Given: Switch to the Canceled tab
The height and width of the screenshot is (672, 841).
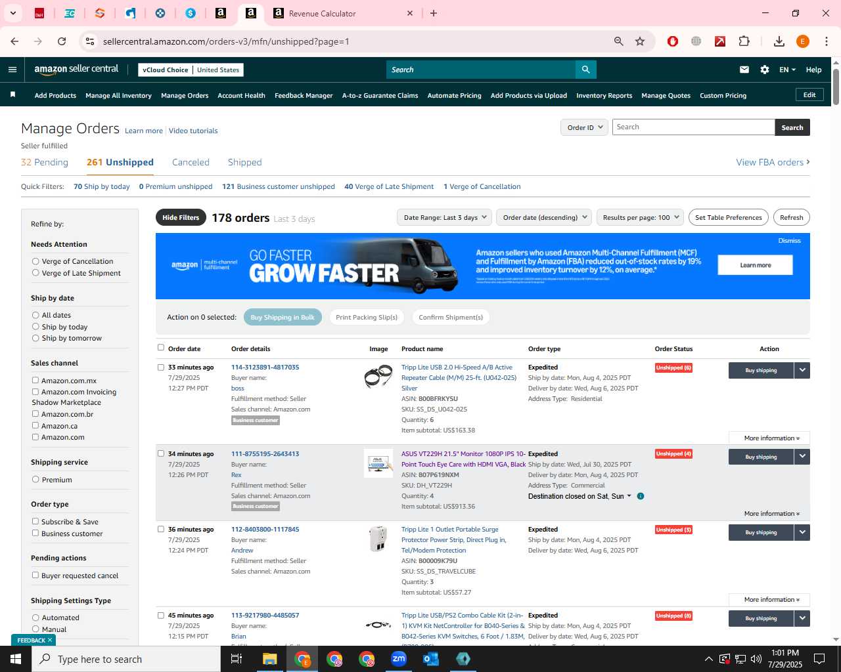Looking at the screenshot, I should coord(191,162).
